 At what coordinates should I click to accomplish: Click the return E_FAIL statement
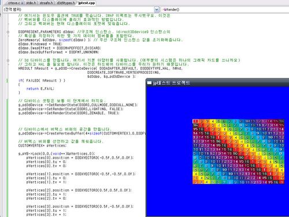(40, 88)
